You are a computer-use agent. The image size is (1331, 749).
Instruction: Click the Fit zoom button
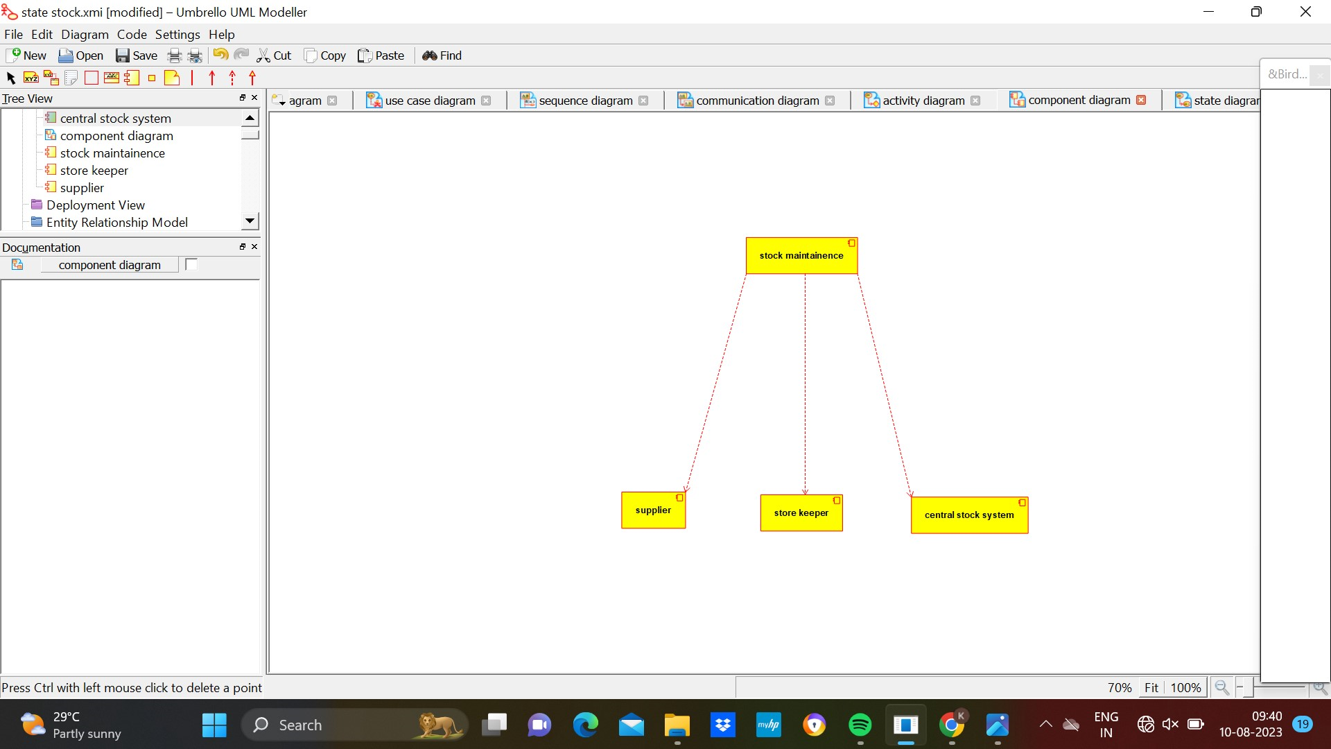point(1151,687)
